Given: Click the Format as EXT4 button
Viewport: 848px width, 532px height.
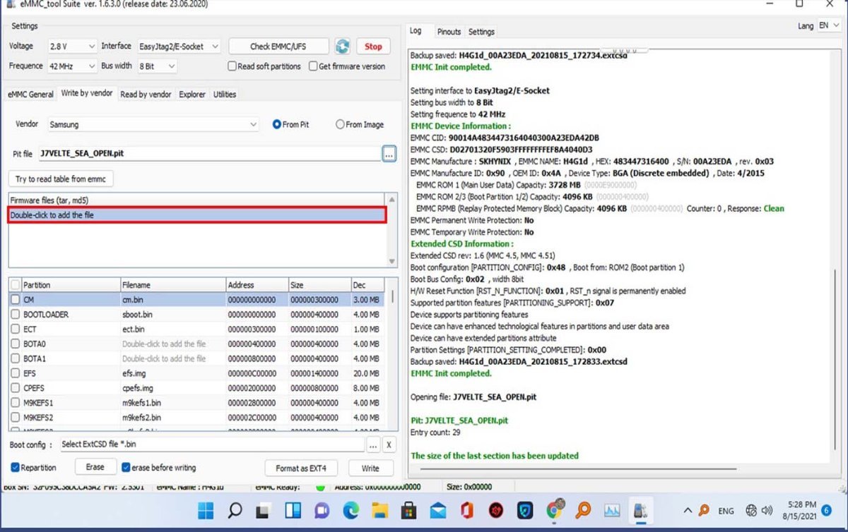Looking at the screenshot, I should coord(302,468).
